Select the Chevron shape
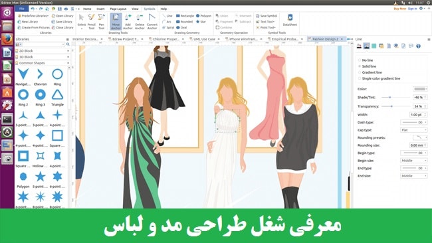The width and height of the screenshot is (432, 243). click(x=41, y=77)
